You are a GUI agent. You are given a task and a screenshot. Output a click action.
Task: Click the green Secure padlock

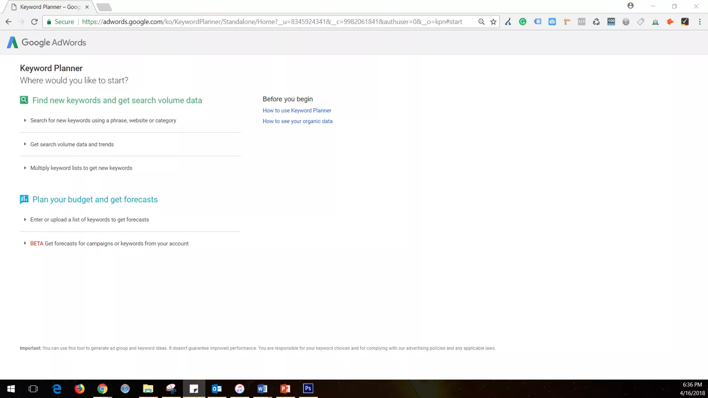click(49, 21)
